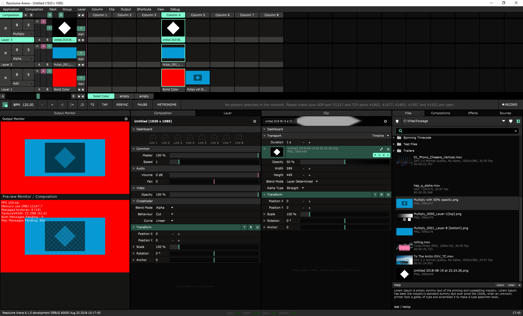523x316 pixels.
Task: Eject Layer 3 with X button
Action: coord(5,28)
